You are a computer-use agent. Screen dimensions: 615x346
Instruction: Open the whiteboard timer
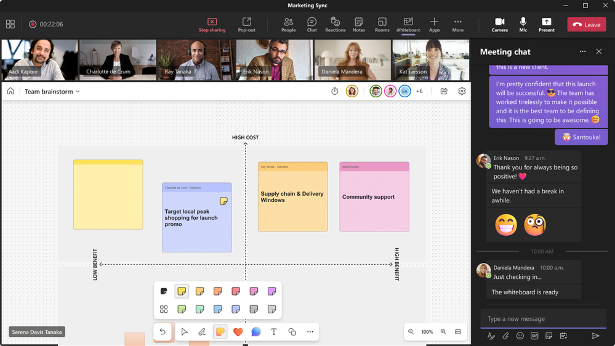(334, 91)
